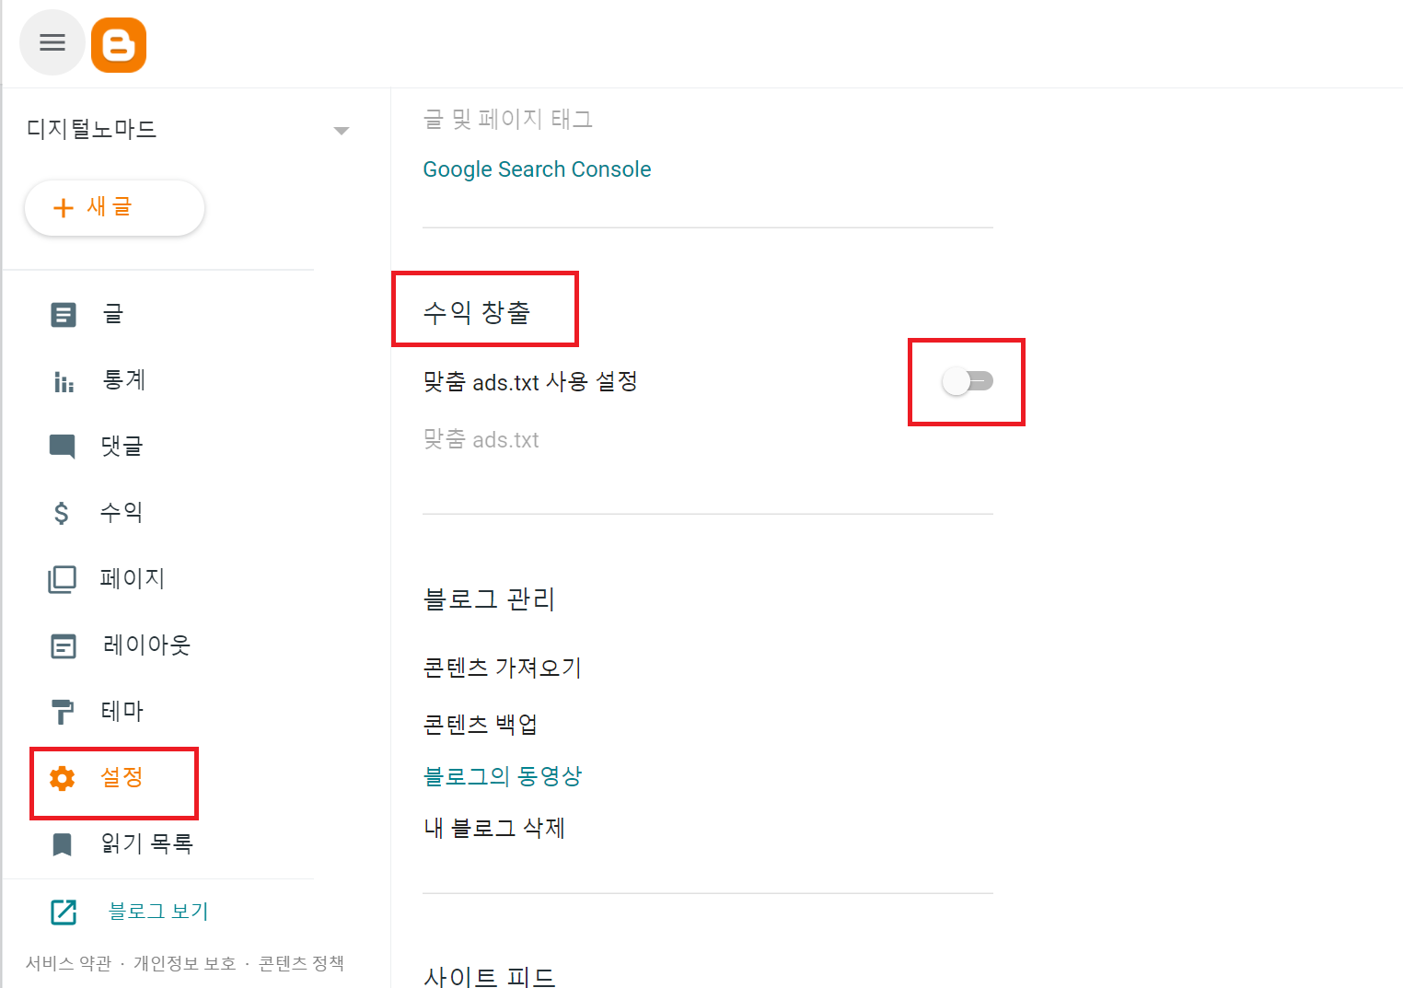Open the Google Search Console link

(x=537, y=169)
